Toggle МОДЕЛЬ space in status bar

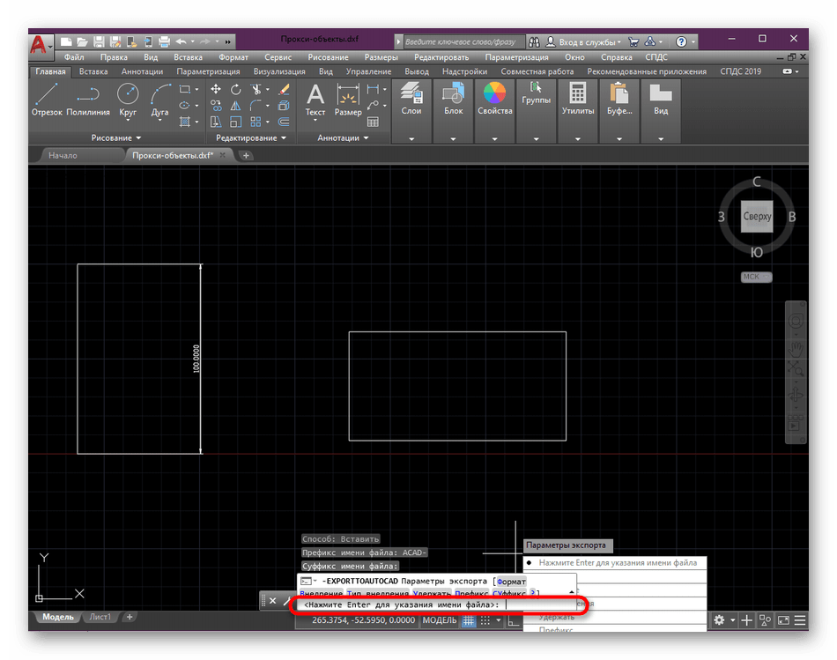coord(440,620)
